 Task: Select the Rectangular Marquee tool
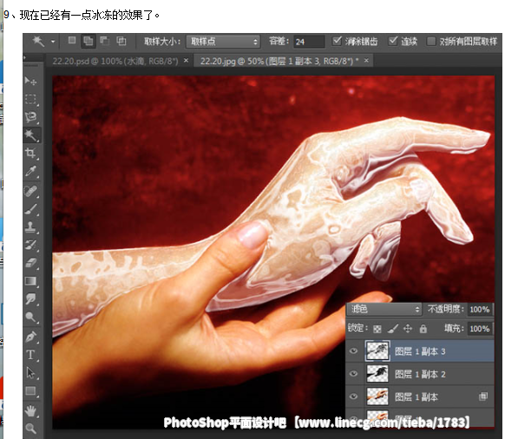coord(30,99)
